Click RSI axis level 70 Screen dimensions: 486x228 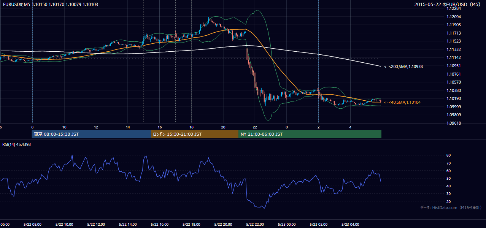click(x=449, y=163)
